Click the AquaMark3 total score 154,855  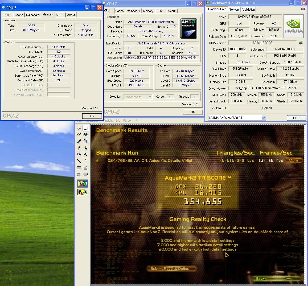pos(203,202)
